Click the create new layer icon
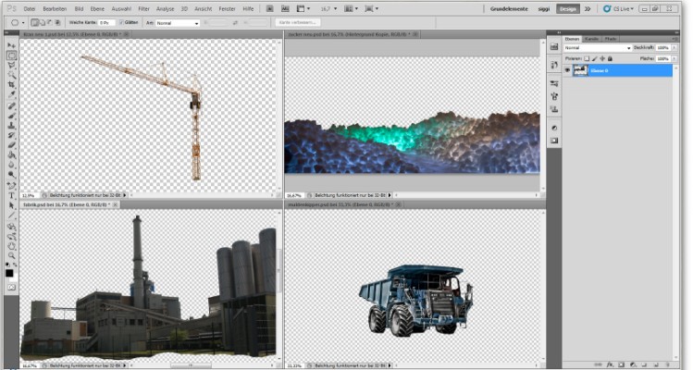The width and height of the screenshot is (693, 370). point(654,364)
